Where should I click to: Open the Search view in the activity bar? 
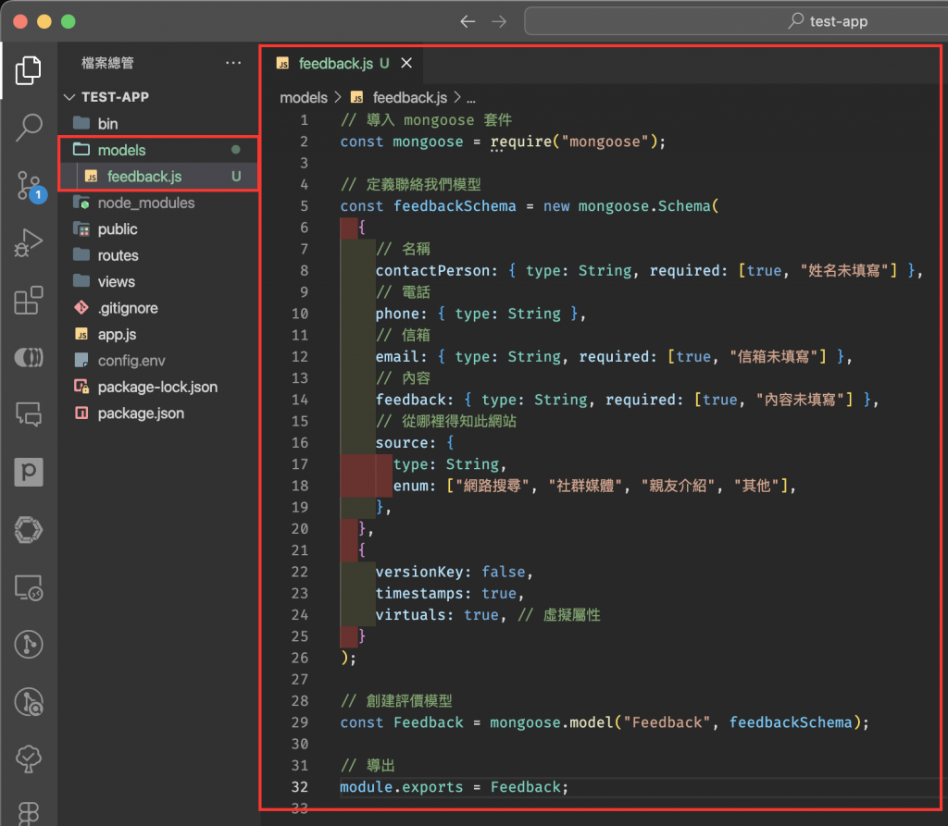(29, 128)
